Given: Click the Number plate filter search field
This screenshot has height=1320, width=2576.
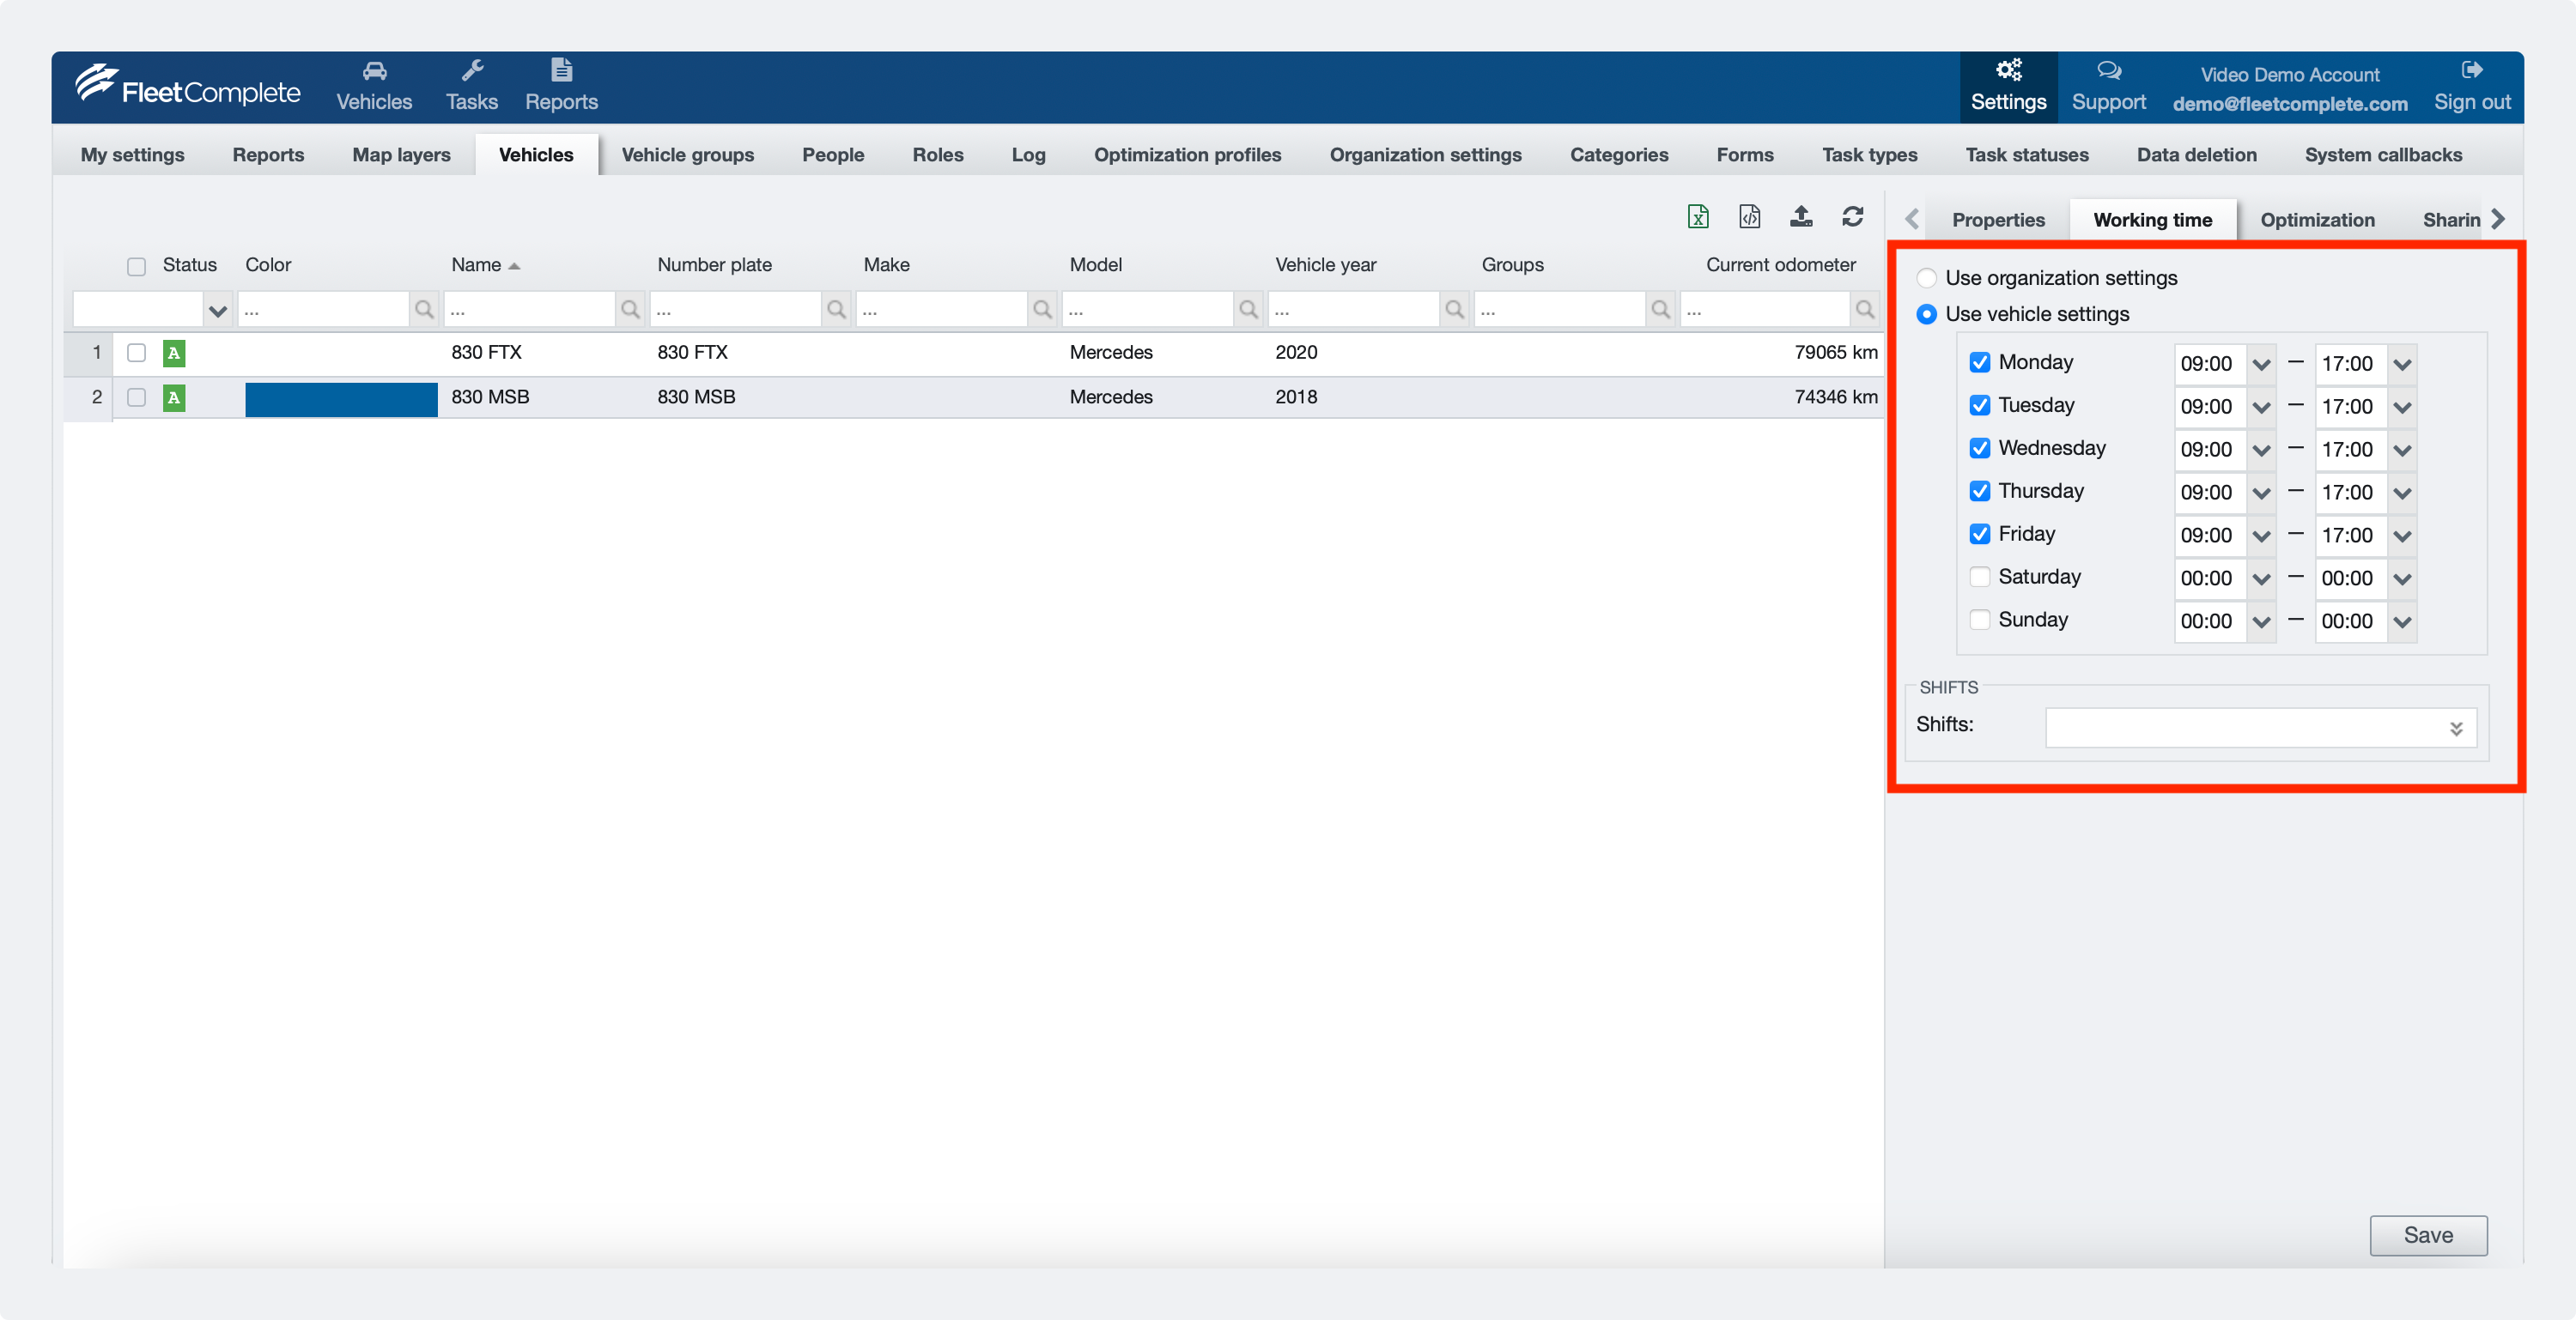Looking at the screenshot, I should (x=735, y=309).
